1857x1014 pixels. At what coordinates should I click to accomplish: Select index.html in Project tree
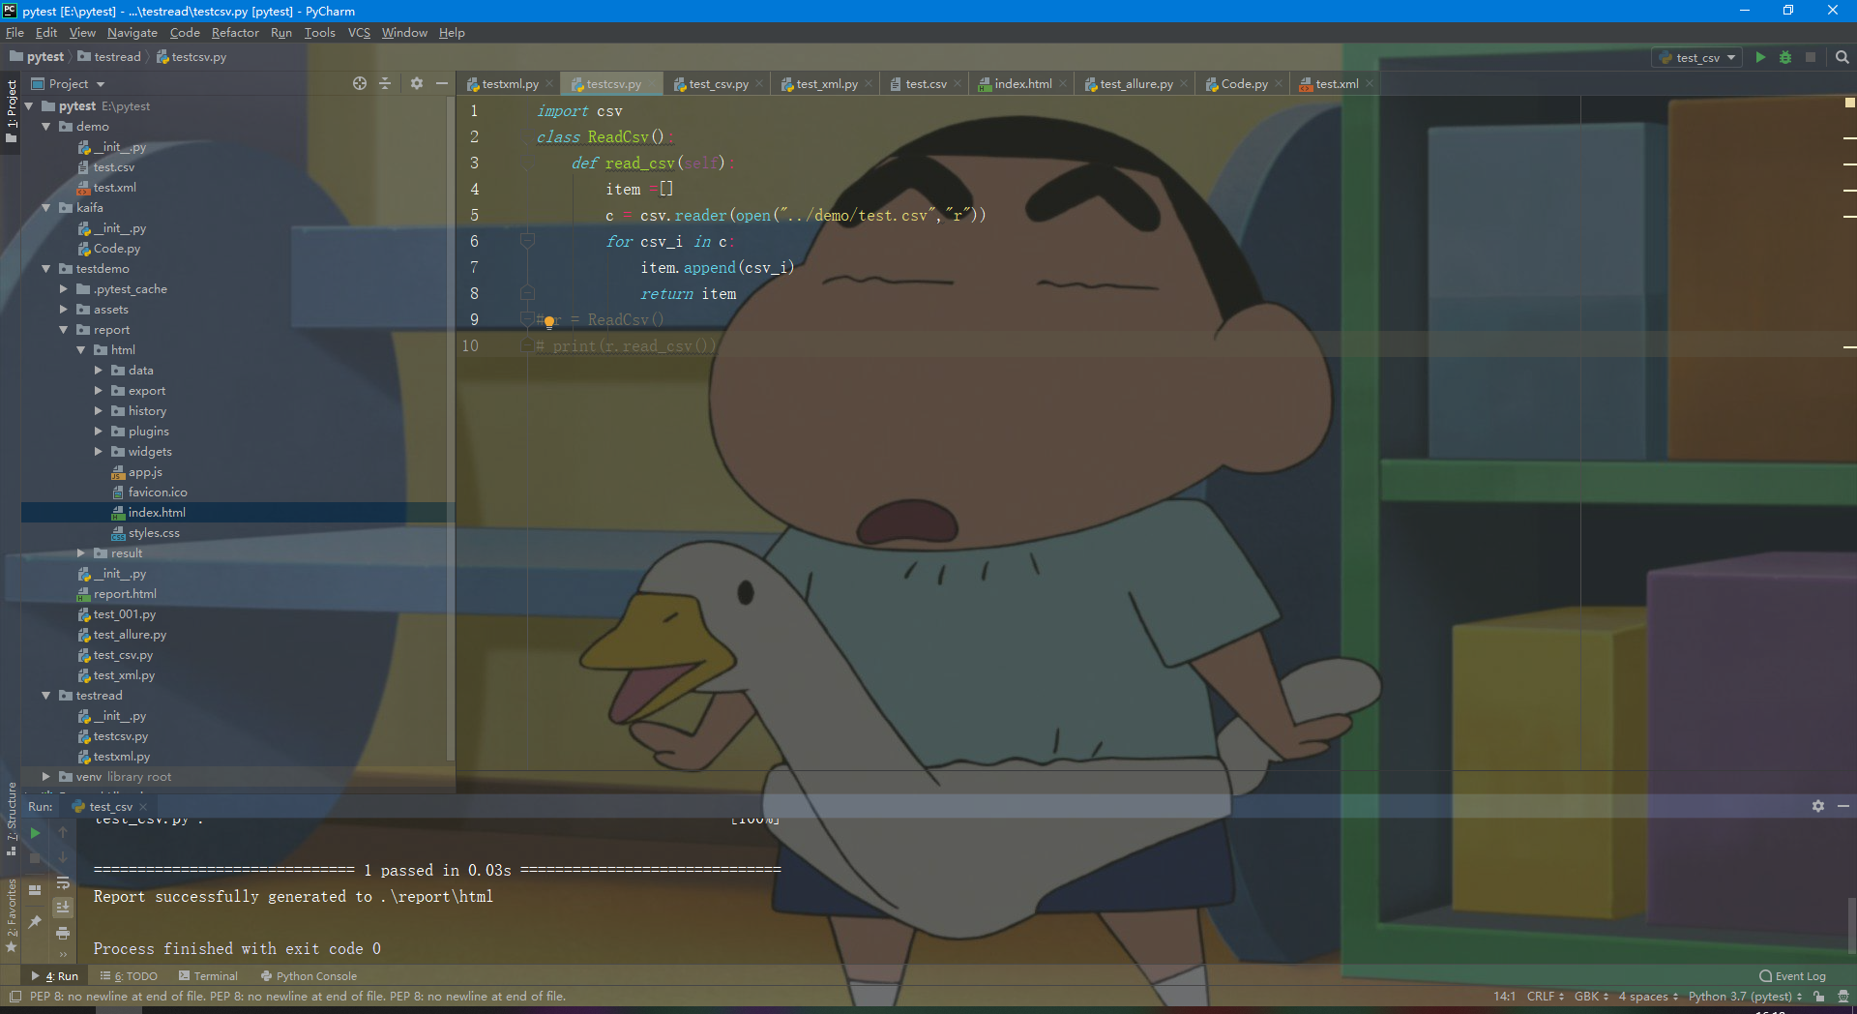157,513
